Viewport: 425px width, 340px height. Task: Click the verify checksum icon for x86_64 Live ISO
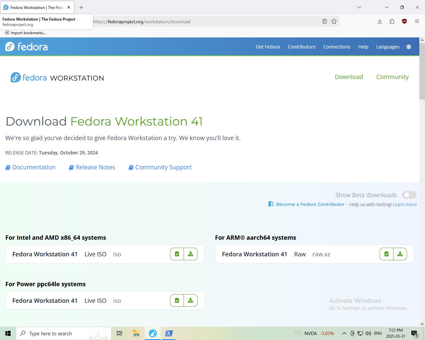pos(177,254)
